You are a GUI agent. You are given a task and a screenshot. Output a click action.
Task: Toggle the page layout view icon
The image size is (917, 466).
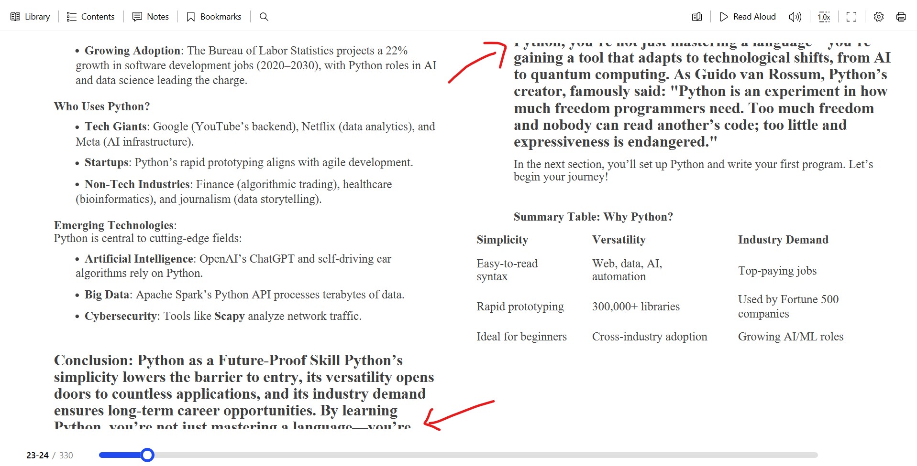[x=697, y=17]
